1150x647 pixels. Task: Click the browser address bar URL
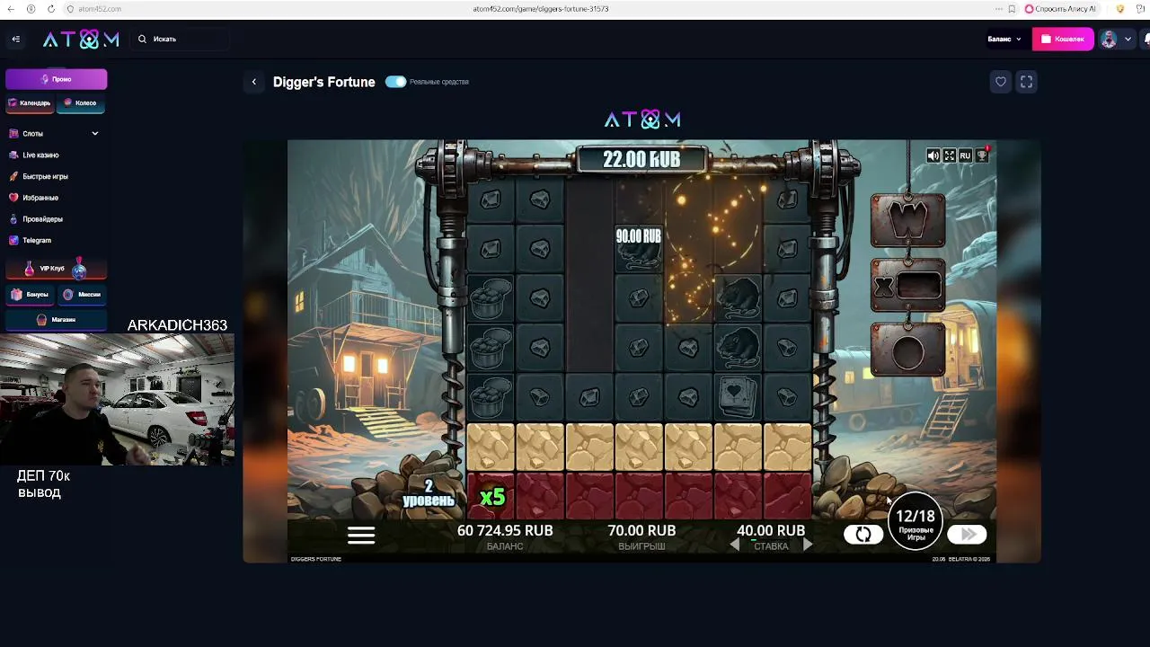(x=541, y=9)
